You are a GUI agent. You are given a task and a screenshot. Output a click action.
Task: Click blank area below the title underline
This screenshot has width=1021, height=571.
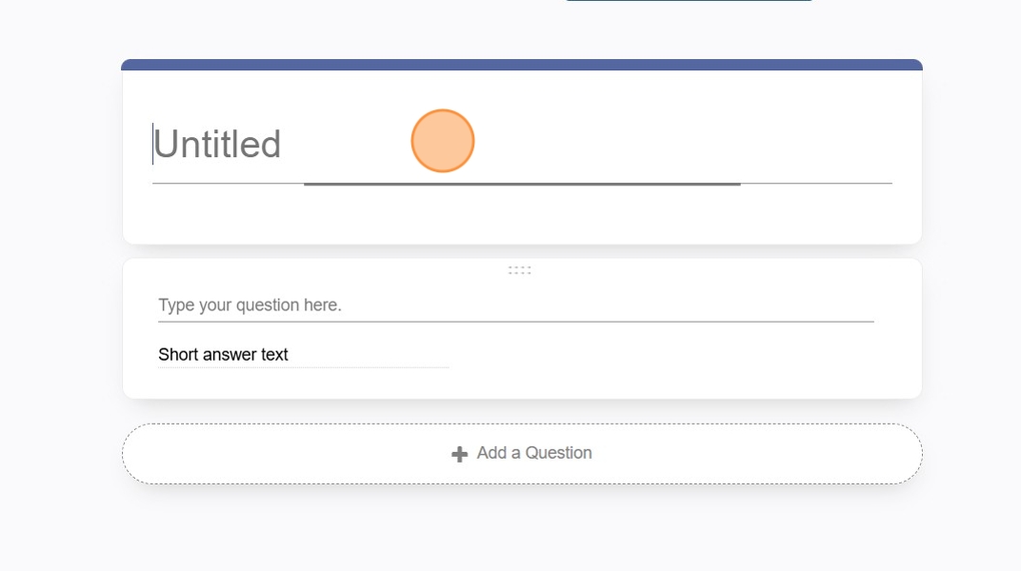pyautogui.click(x=522, y=215)
